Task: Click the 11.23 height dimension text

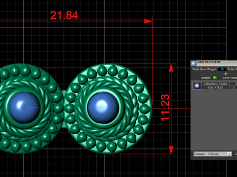Action: (x=165, y=108)
